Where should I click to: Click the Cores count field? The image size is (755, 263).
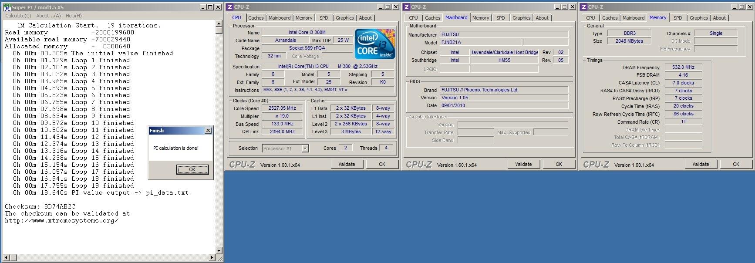(x=346, y=148)
